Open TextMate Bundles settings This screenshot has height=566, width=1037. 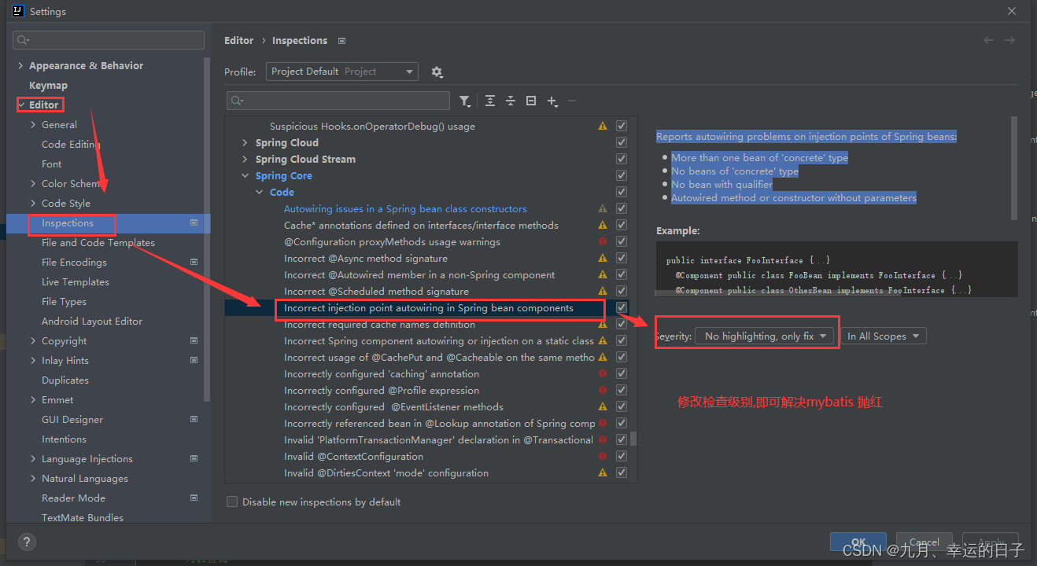tap(83, 517)
